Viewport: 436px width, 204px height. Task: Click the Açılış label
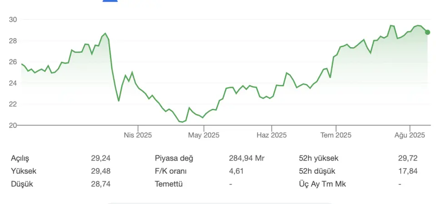20,159
